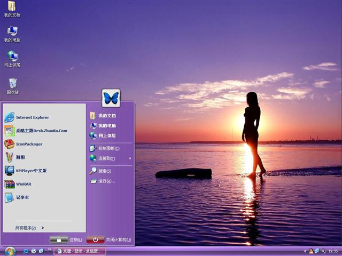The image size is (342, 256).
Task: Click the 注销 (Log Off) button
Action: [59, 240]
